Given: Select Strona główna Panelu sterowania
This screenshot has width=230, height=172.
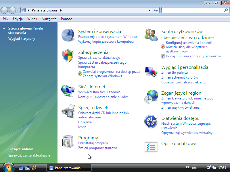Looking at the screenshot, I should 26,30.
